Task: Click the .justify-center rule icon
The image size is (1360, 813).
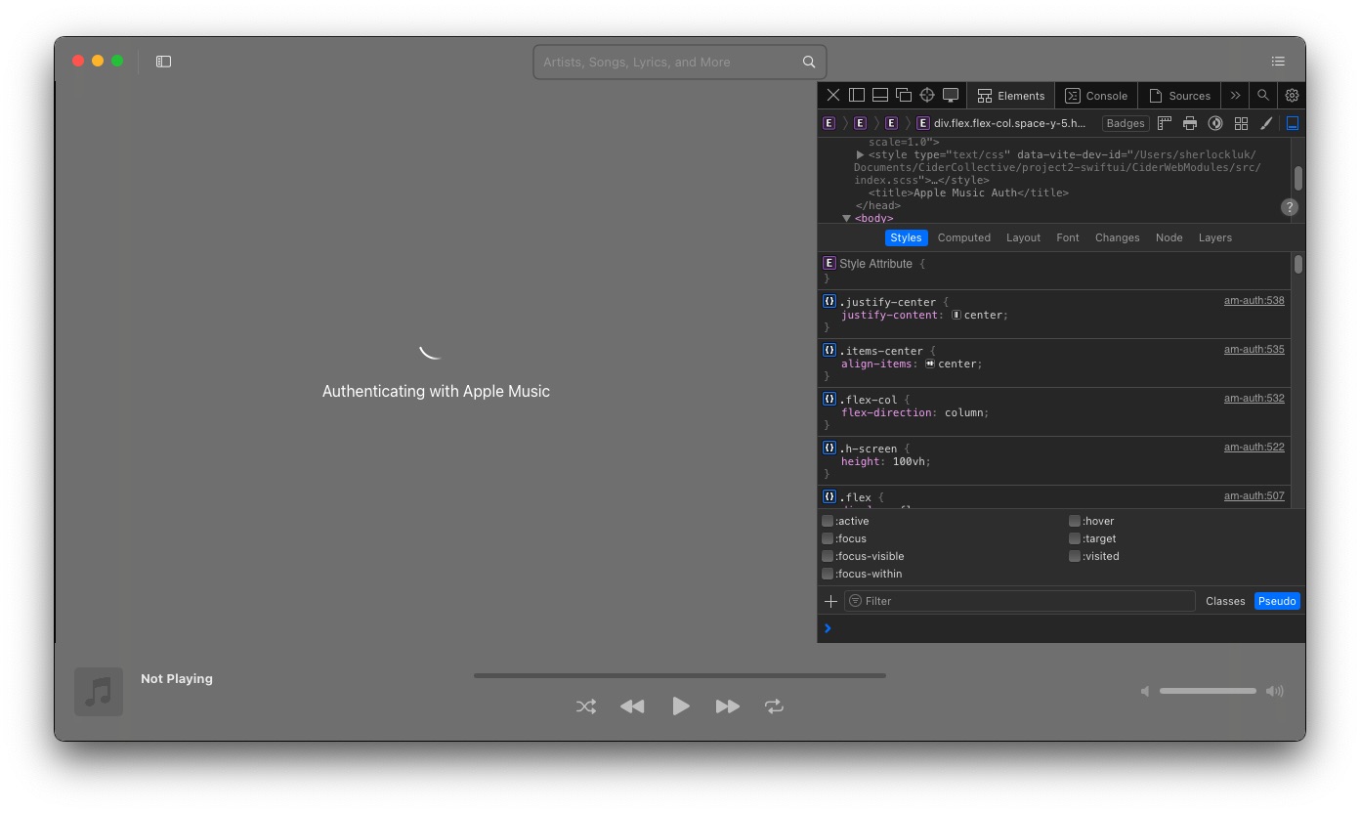Action: 829,301
